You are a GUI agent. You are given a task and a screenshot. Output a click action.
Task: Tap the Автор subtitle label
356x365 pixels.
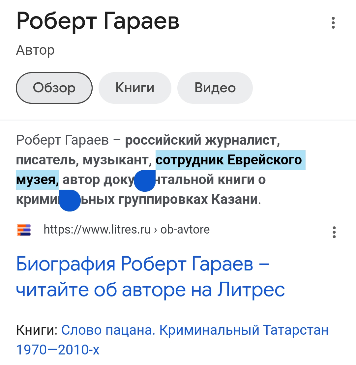coord(35,50)
